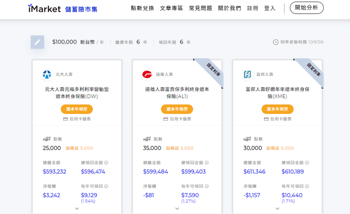The height and width of the screenshot is (214, 350).
Task: Click points piggy icon in 遠雄人壽 card
Action: (147, 139)
